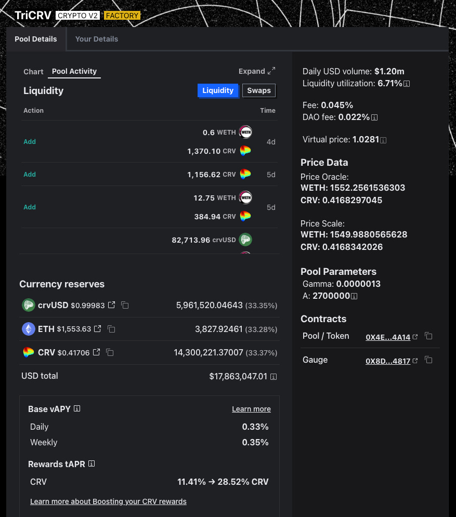Click DAO fee info icon

(x=374, y=117)
